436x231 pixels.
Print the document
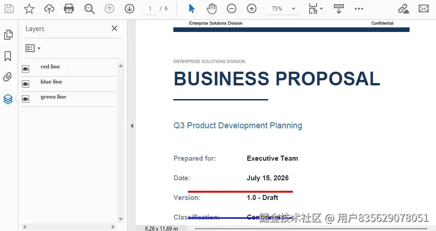[69, 9]
